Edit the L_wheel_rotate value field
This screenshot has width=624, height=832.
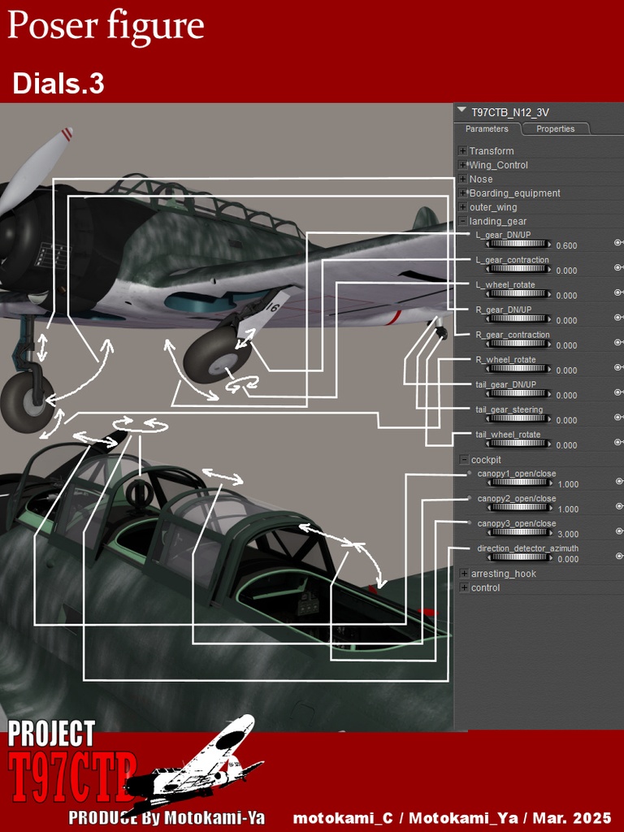(x=566, y=296)
